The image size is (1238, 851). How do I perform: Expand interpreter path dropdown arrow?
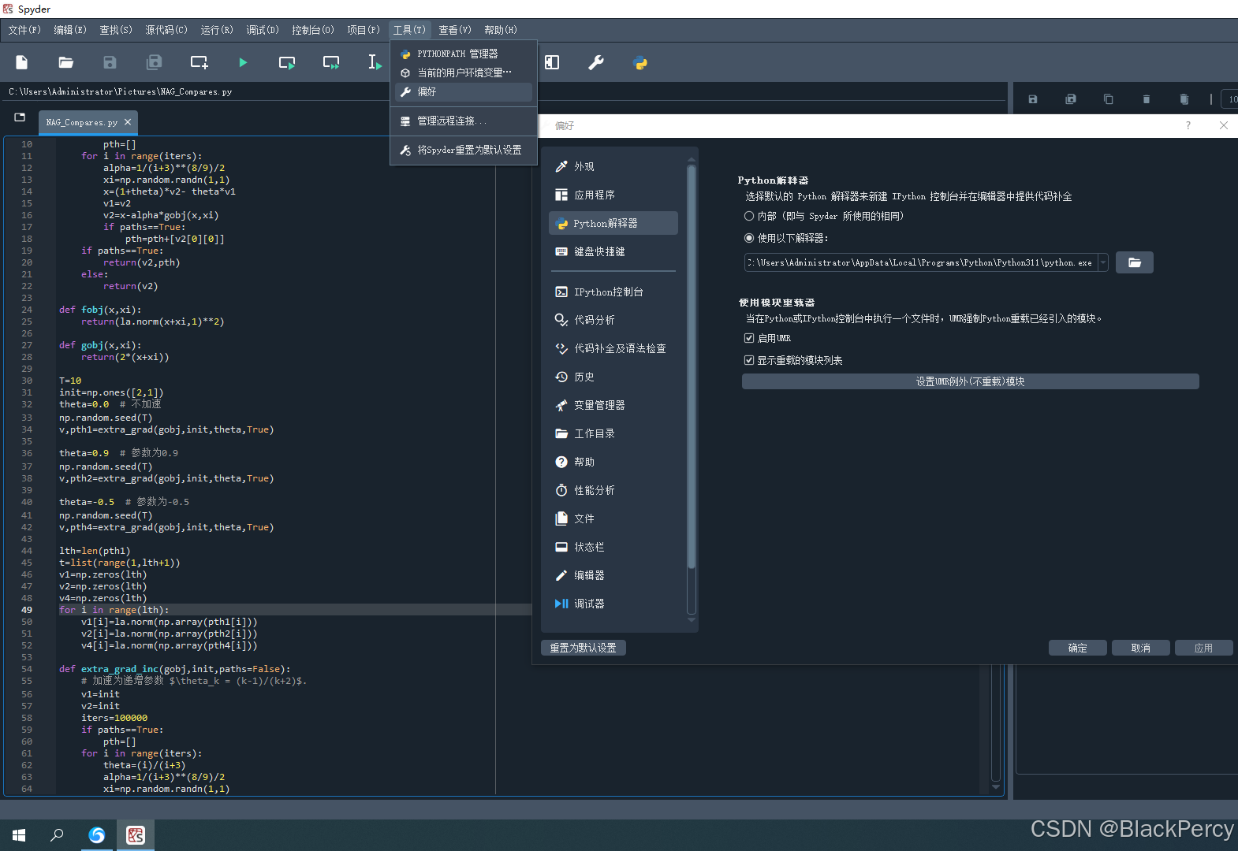pyautogui.click(x=1103, y=262)
